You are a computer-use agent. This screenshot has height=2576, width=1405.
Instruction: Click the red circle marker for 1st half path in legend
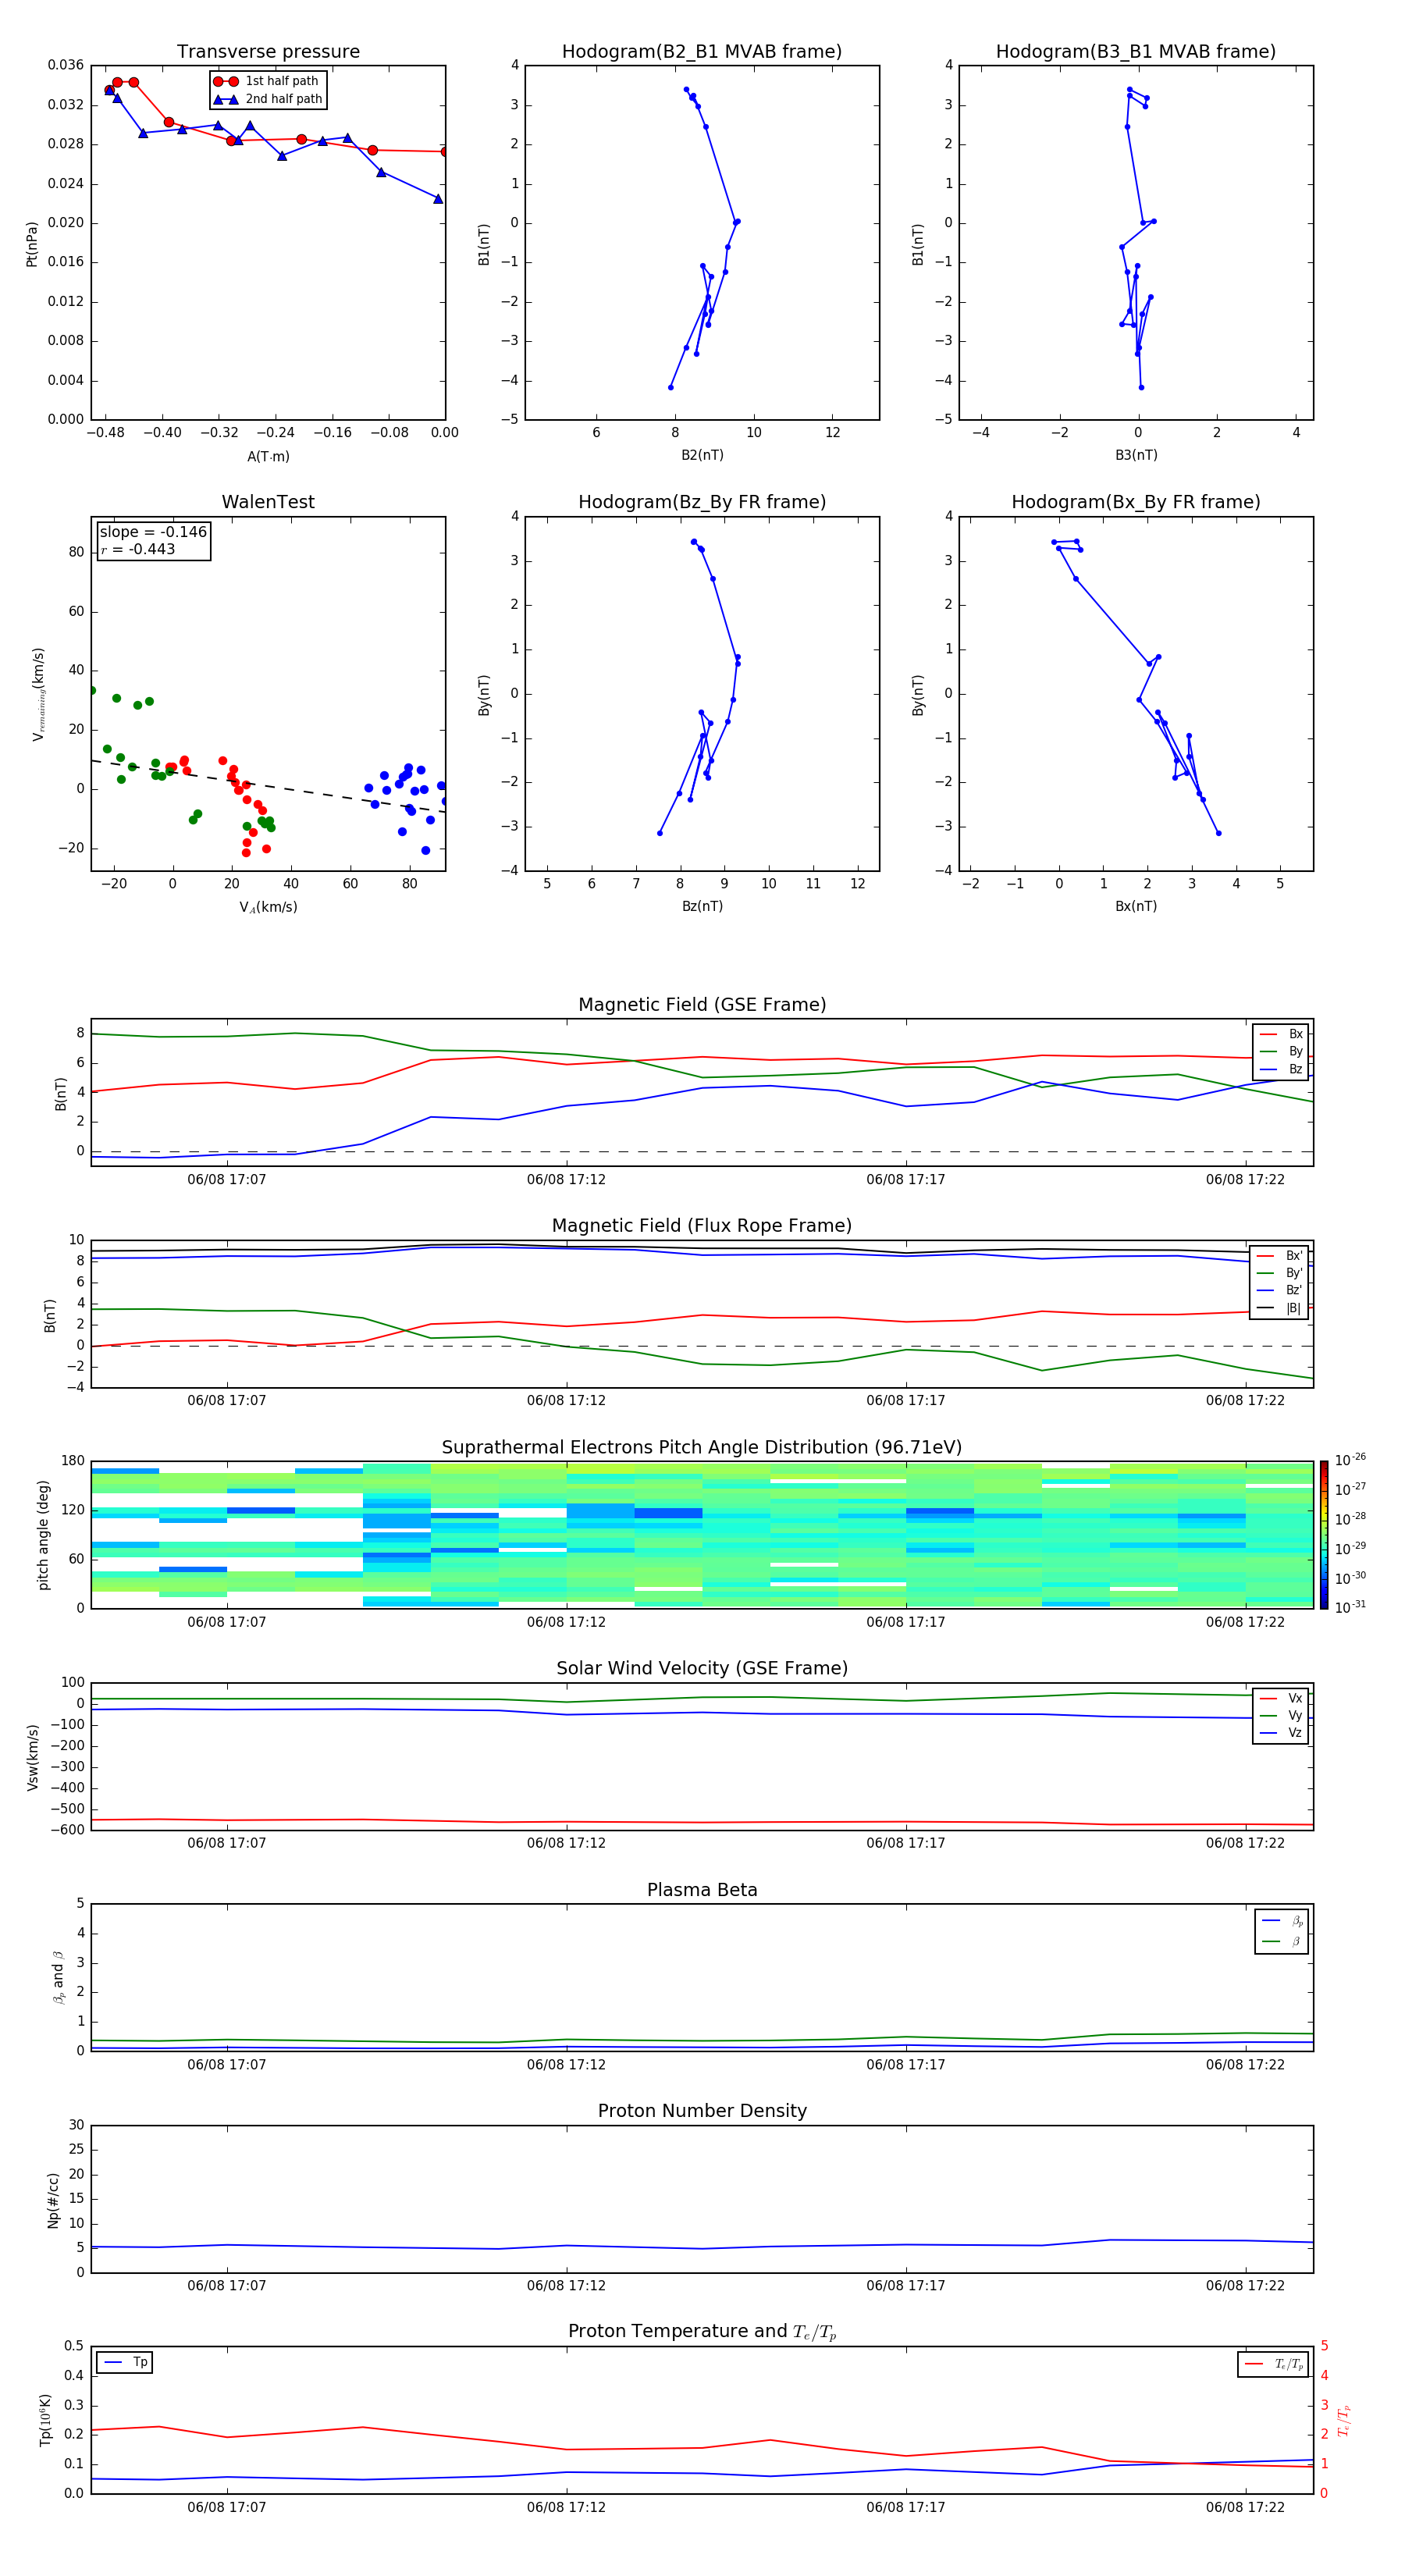pyautogui.click(x=226, y=81)
